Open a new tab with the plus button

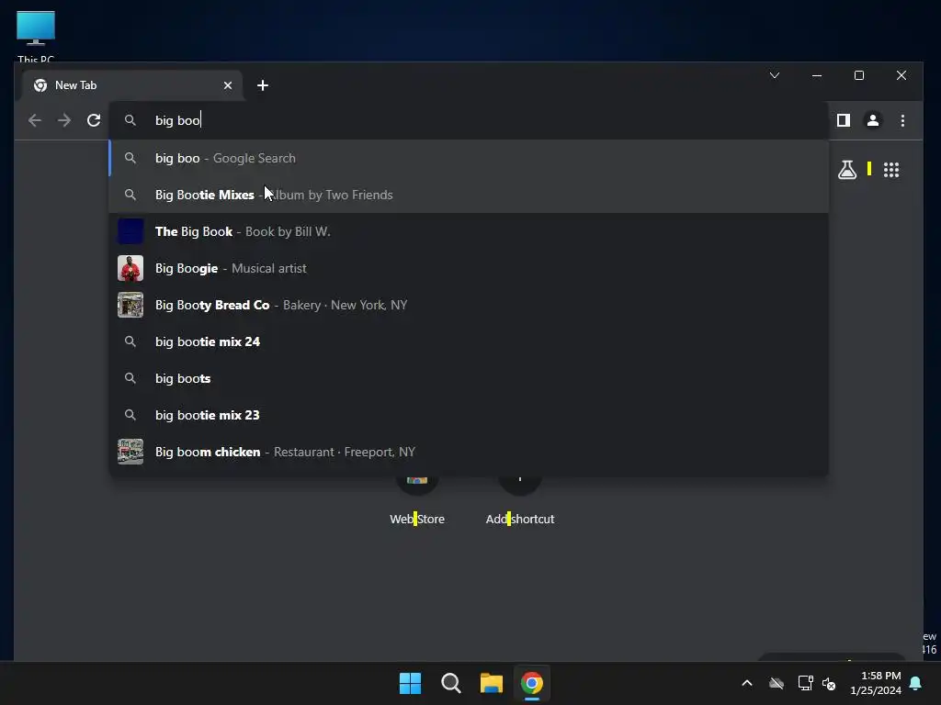pos(262,85)
